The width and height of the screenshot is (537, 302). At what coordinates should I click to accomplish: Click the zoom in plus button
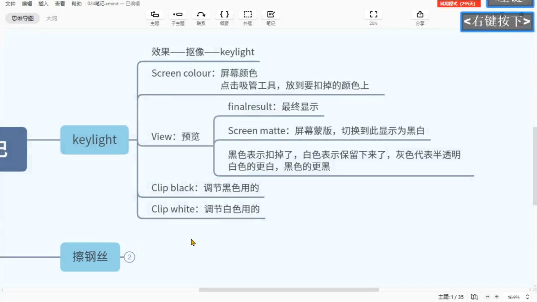[x=497, y=297]
